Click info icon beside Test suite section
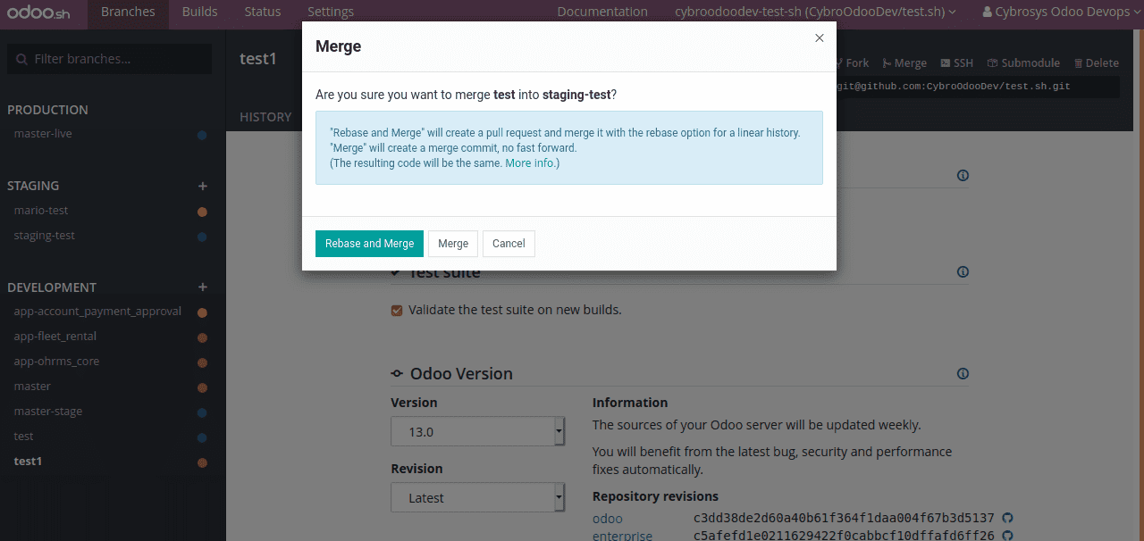 (963, 272)
